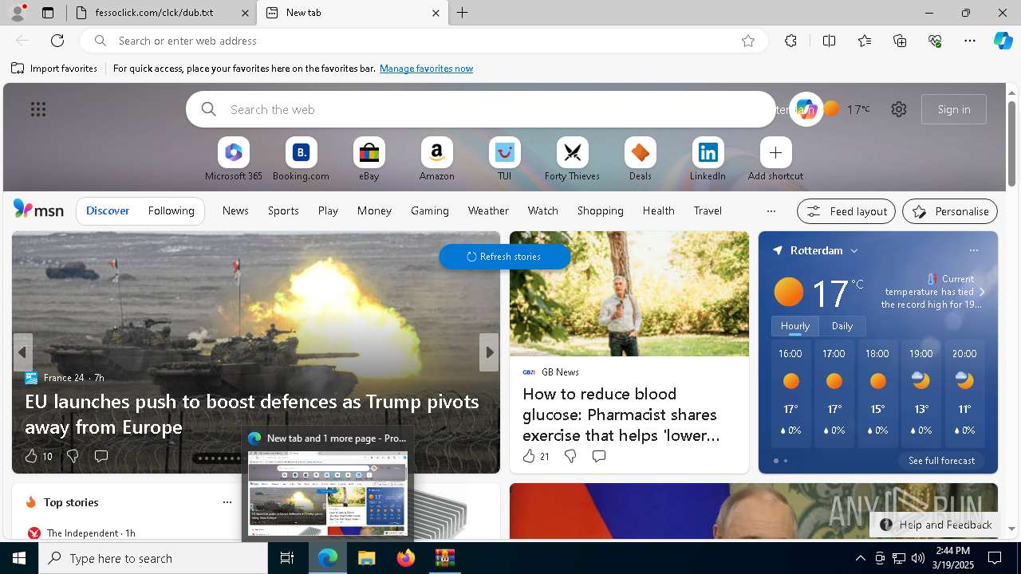The height and width of the screenshot is (574, 1021).
Task: Show hidden system tray icons
Action: pos(860,558)
